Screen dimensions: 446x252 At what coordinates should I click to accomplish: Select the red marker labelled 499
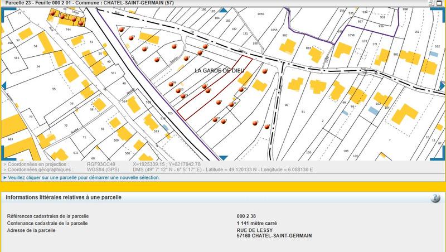click(171, 84)
